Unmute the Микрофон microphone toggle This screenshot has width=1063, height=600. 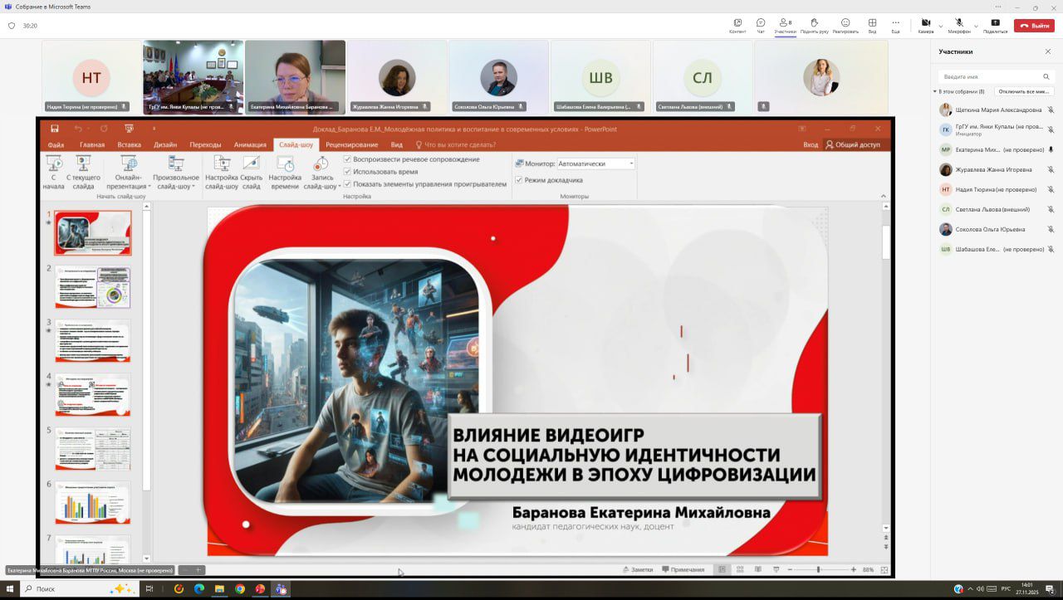(958, 24)
